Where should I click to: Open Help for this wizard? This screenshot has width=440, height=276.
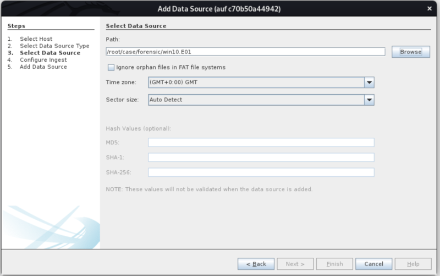tap(413, 263)
